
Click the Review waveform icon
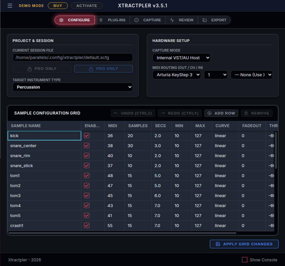[x=172, y=20]
